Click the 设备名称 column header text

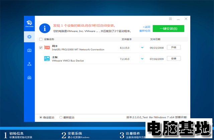(49, 39)
